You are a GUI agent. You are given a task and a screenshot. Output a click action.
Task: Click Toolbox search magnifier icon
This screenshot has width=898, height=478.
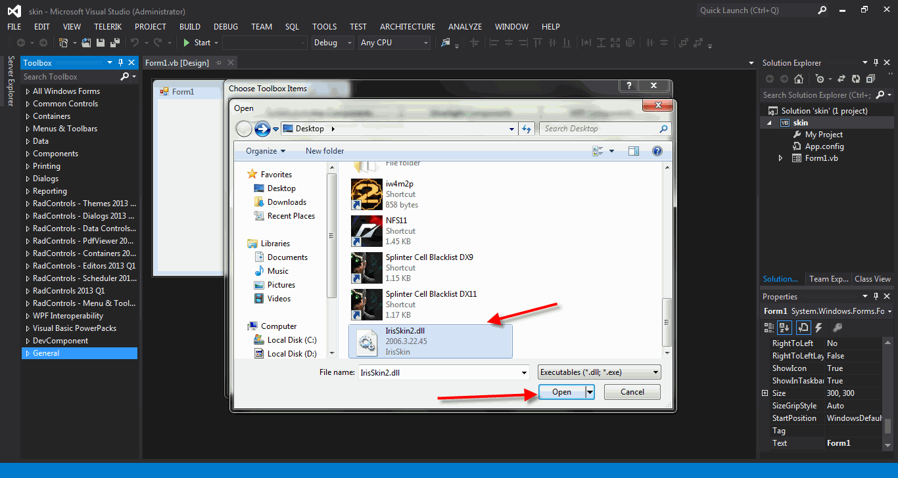[125, 77]
